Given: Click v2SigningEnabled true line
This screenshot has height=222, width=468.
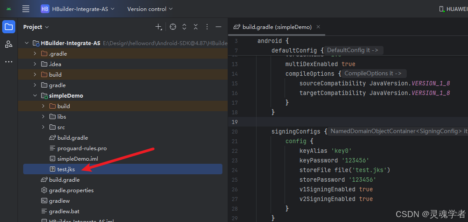Looking at the screenshot, I should click(x=336, y=199).
